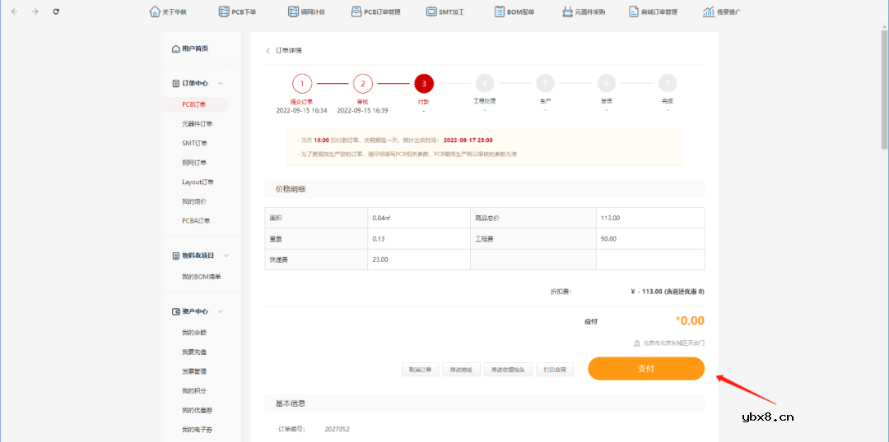889x442 pixels.
Task: Click step 1 提交订单 circle
Action: (x=302, y=84)
